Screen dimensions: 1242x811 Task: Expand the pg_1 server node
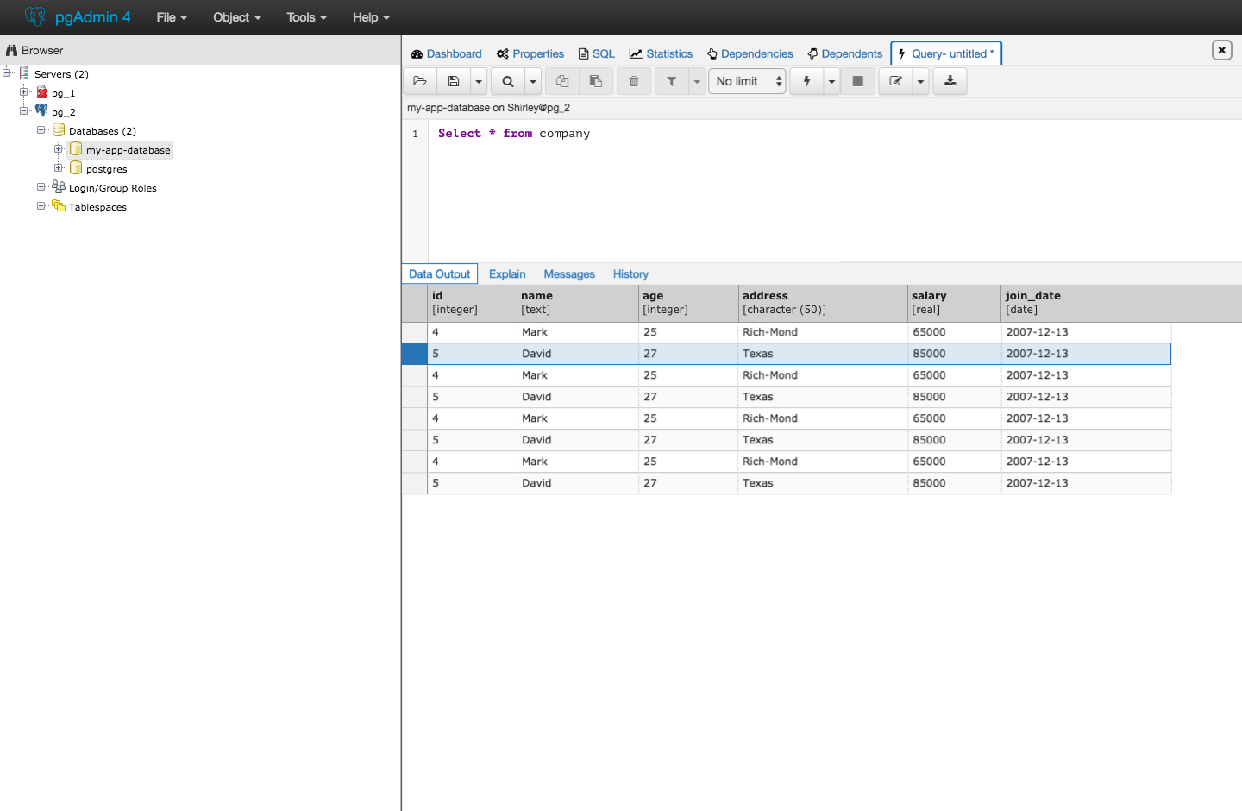(x=24, y=92)
